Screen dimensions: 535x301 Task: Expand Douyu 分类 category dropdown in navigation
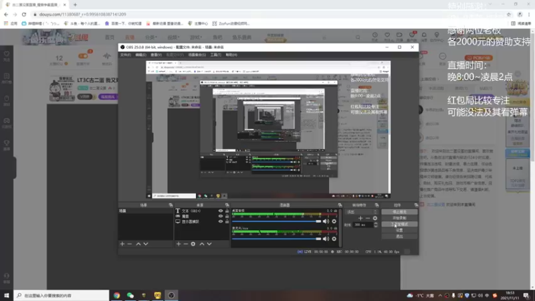(151, 37)
